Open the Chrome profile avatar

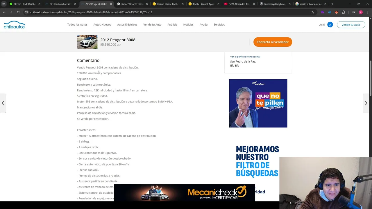coord(361,12)
